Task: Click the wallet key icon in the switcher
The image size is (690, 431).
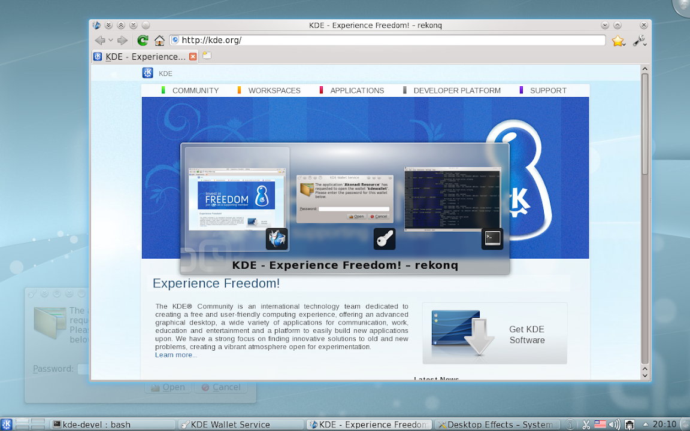Action: click(385, 239)
